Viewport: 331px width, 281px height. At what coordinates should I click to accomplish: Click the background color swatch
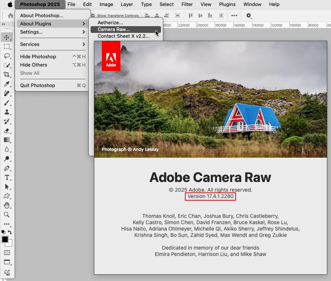click(x=10, y=244)
